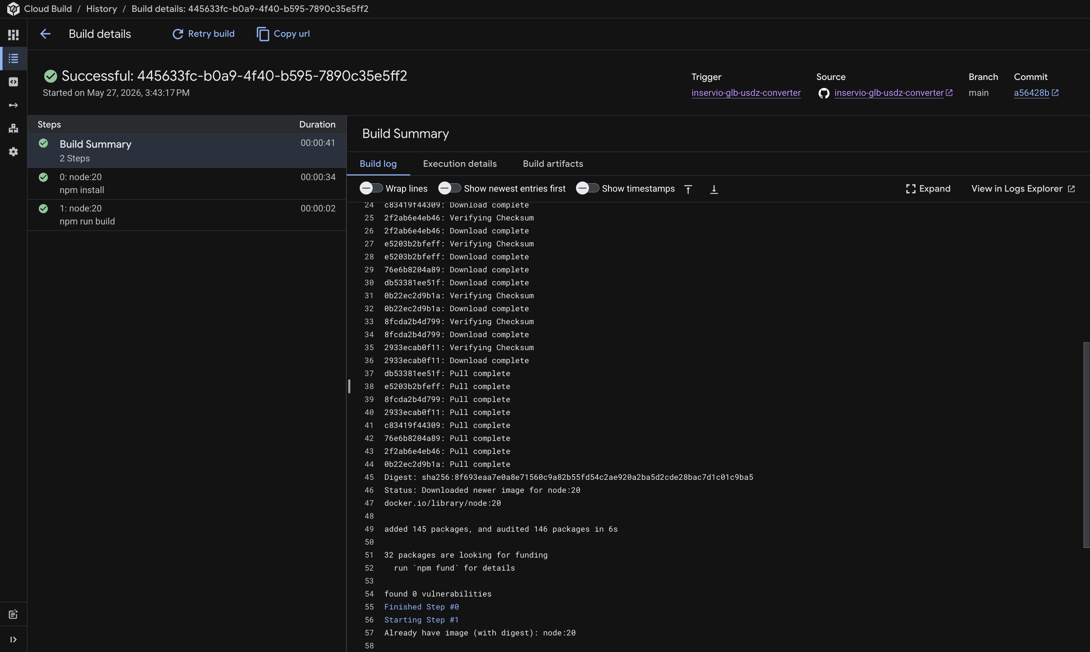Screen dimensions: 1090x652
Task: Open the Triggers arrow icon in the sidebar
Action: pos(13,105)
